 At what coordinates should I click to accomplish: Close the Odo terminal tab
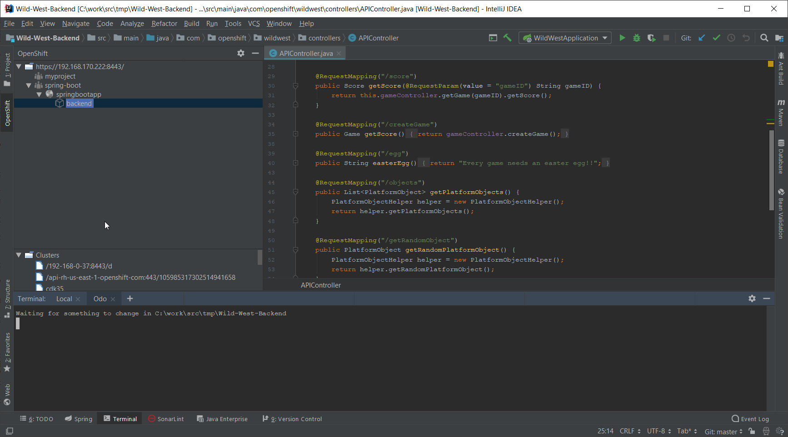pyautogui.click(x=113, y=299)
